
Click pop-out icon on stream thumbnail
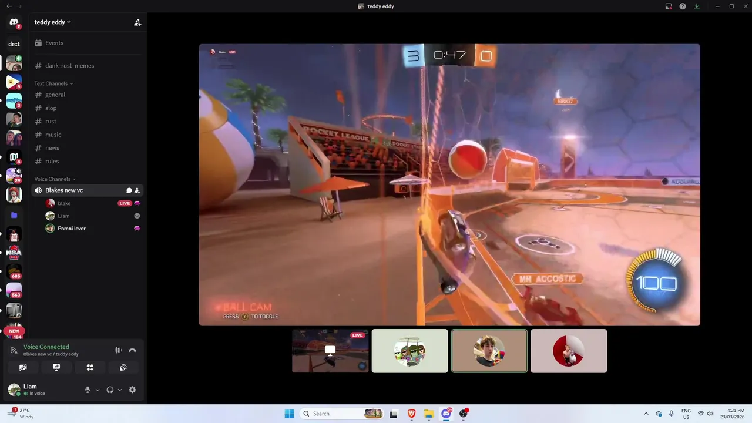(330, 351)
